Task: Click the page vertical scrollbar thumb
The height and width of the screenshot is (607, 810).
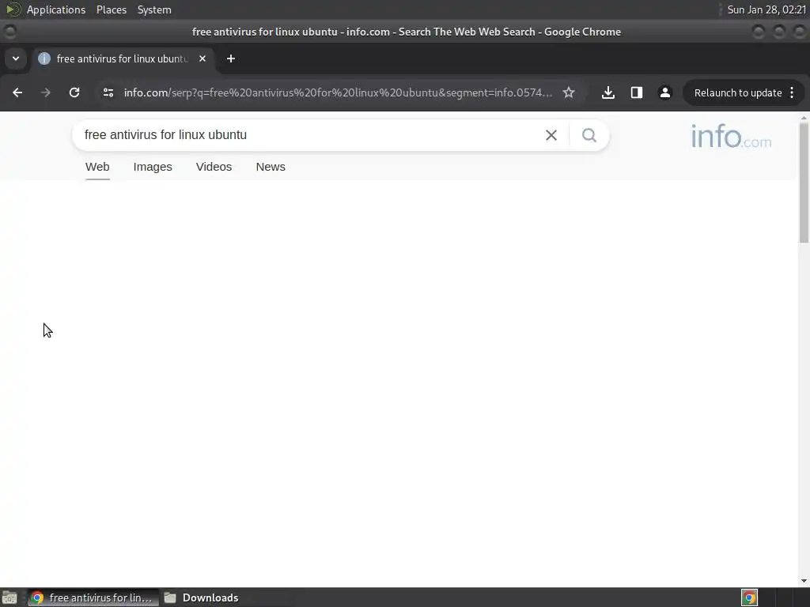Action: (804, 183)
